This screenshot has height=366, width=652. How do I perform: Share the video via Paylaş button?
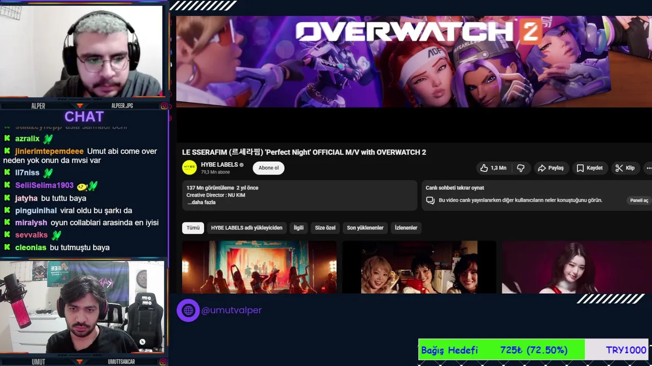point(551,168)
